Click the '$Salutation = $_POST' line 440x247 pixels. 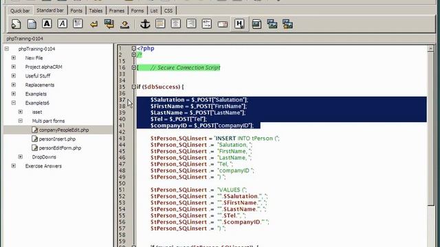(199, 100)
